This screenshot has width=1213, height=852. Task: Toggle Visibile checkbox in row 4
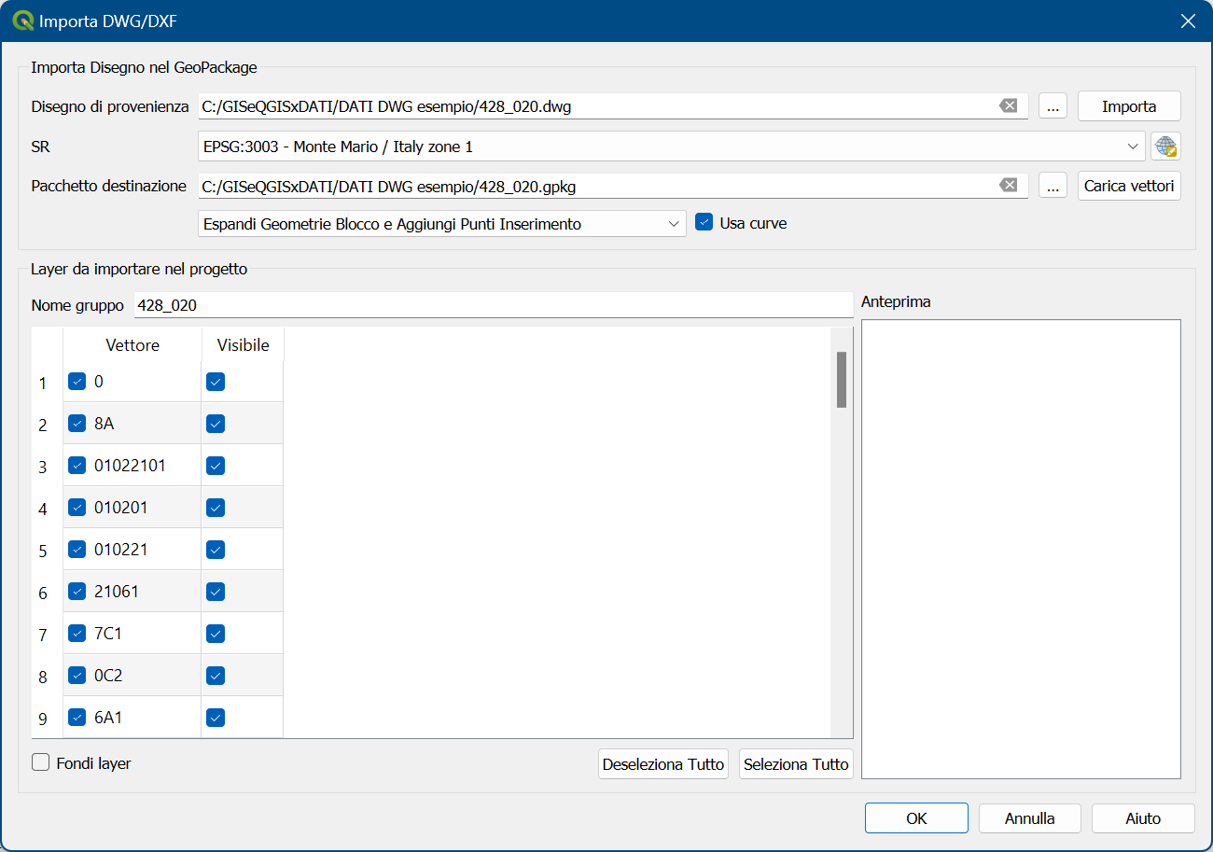pos(216,508)
